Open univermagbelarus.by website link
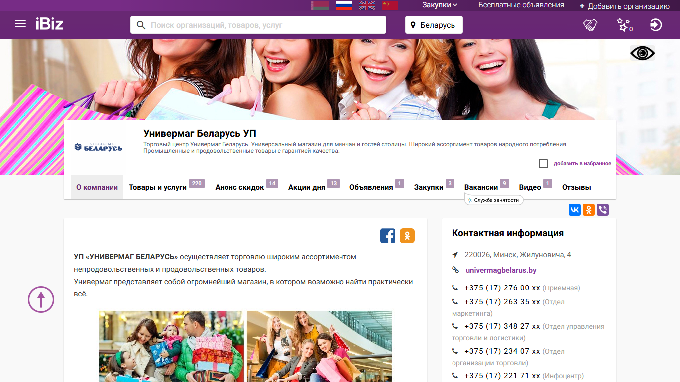The image size is (680, 382). [501, 270]
